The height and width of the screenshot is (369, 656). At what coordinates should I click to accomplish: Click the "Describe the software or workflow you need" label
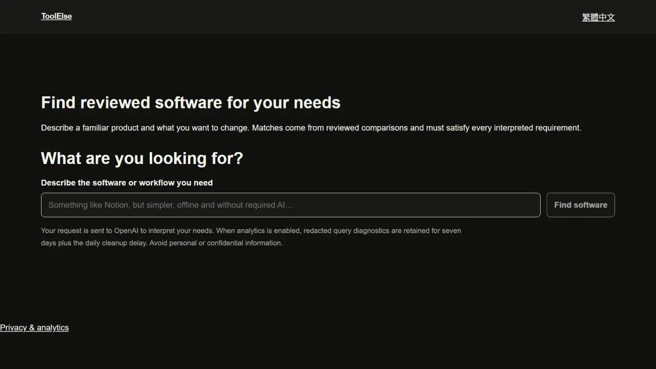(127, 183)
